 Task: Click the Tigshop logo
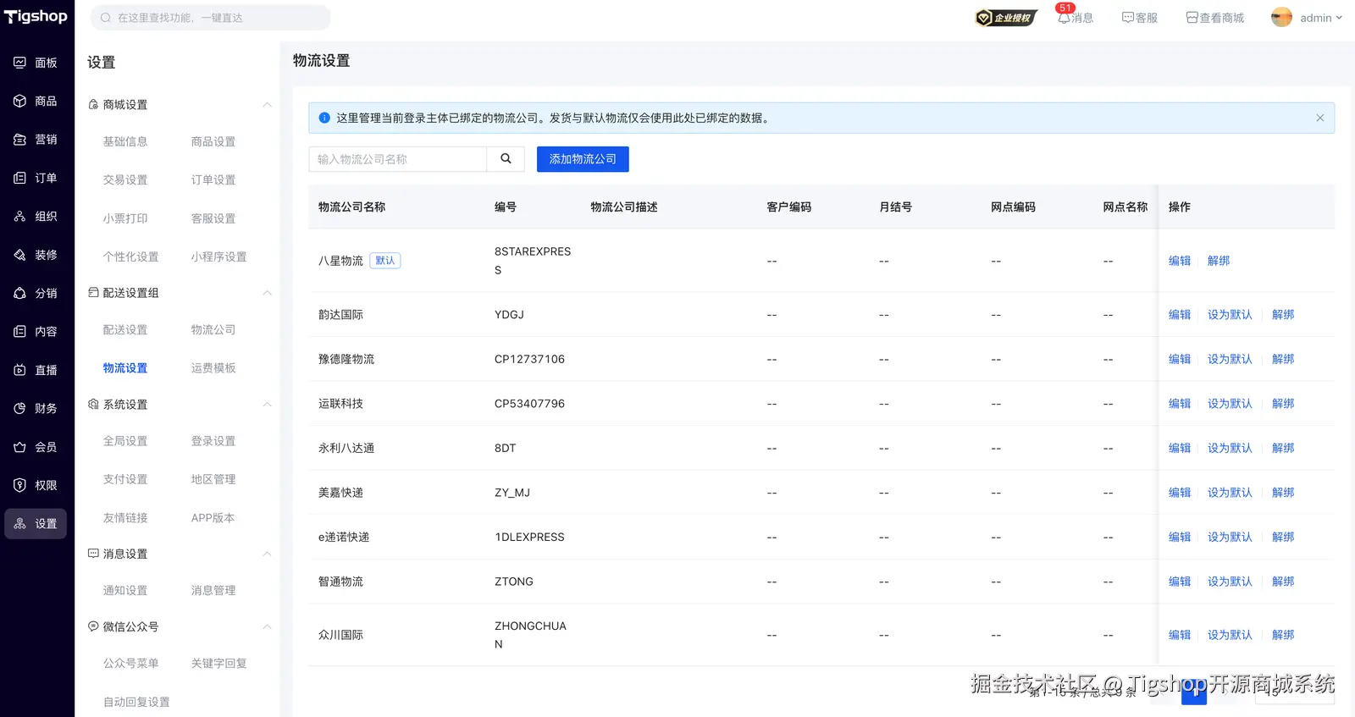(36, 16)
